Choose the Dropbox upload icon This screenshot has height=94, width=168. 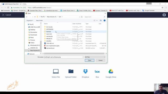85,71
